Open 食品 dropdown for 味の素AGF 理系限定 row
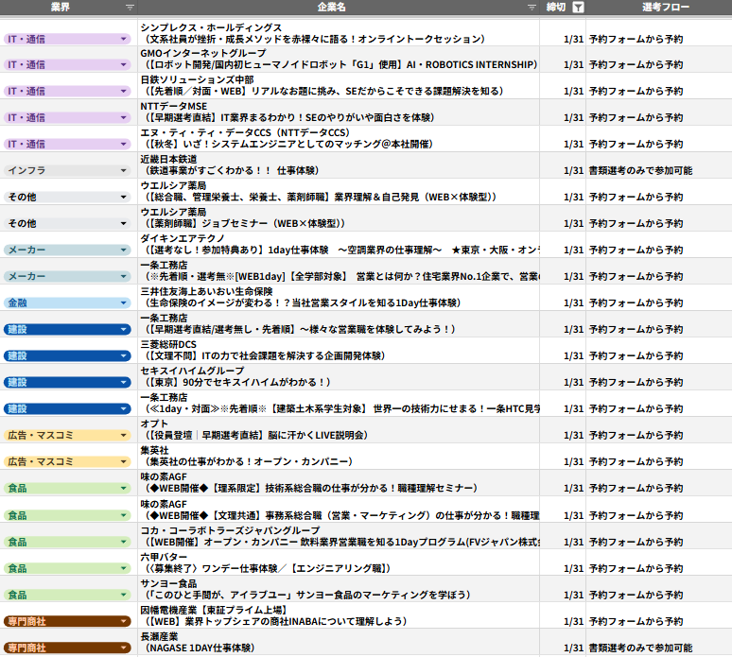Screen dimensions: 732x657 [x=123, y=489]
